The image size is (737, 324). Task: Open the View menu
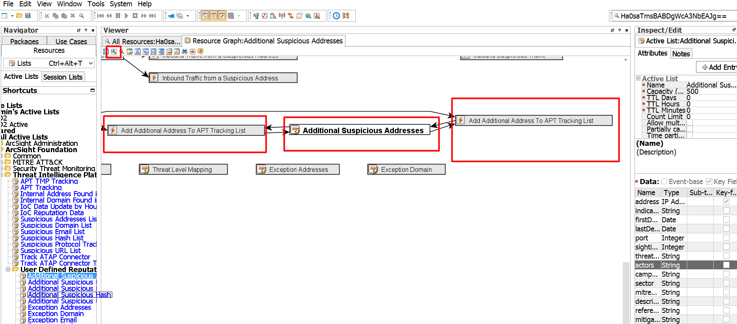(44, 4)
